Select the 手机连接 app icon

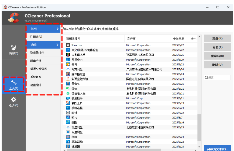tap(68, 108)
